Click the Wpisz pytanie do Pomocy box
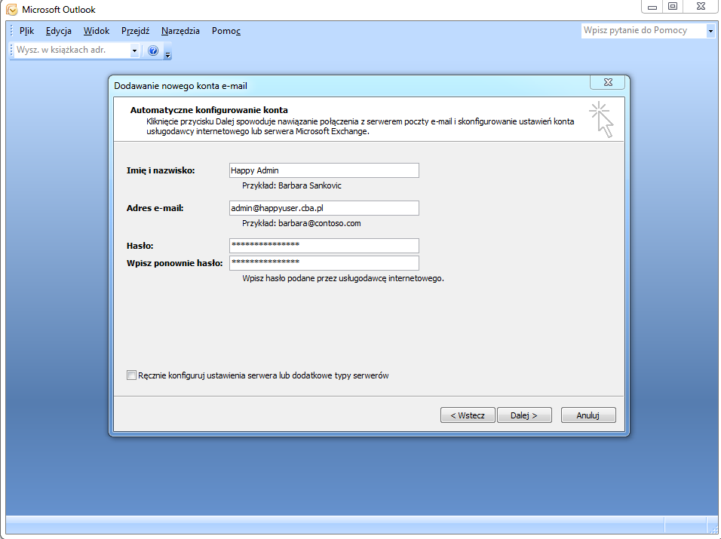Screen dimensions: 721x539 pos(644,31)
